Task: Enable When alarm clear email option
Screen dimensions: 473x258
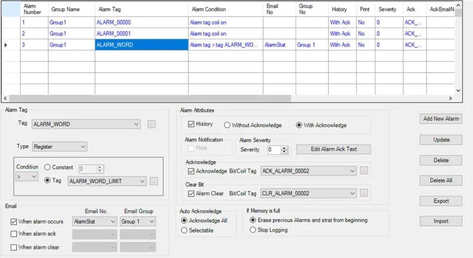Action: [x=13, y=247]
